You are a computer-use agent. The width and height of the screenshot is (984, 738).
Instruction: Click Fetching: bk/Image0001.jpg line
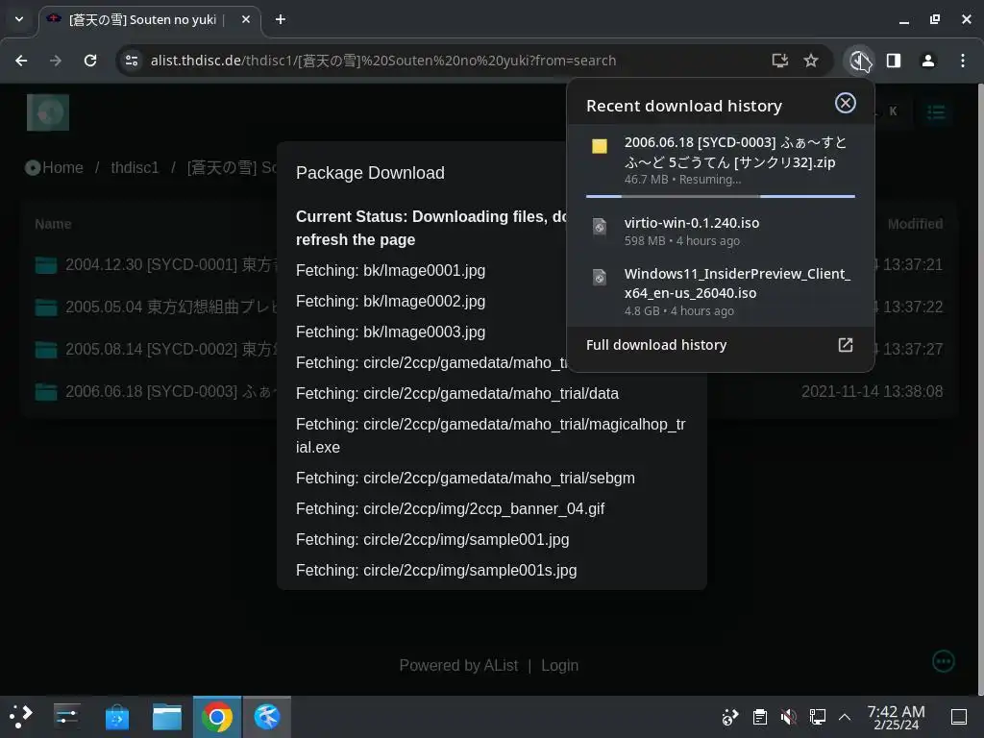tap(390, 270)
